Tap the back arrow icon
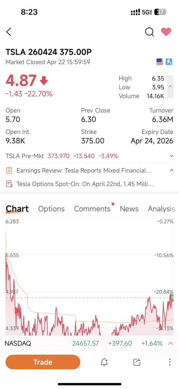179x389 pixels. pyautogui.click(x=9, y=32)
